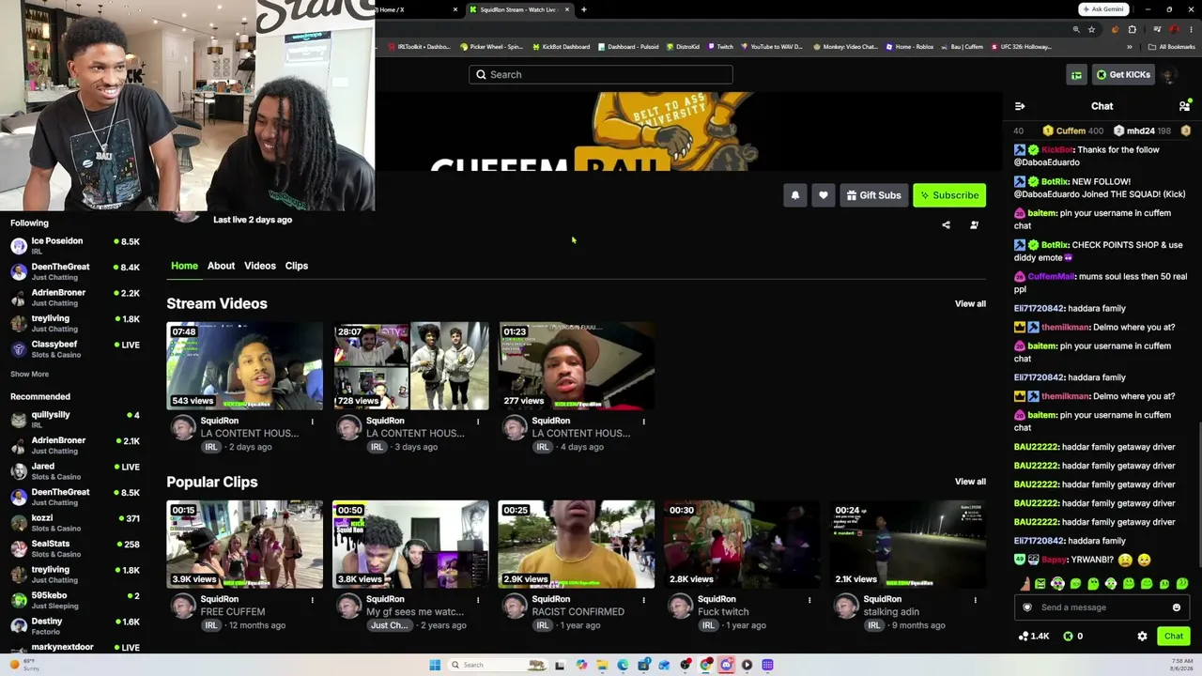Screen dimensions: 1202x676
Task: Open the chat users list icon
Action: pyautogui.click(x=1184, y=106)
